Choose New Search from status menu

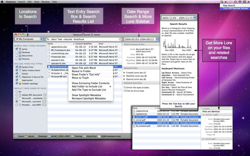click(x=235, y=5)
